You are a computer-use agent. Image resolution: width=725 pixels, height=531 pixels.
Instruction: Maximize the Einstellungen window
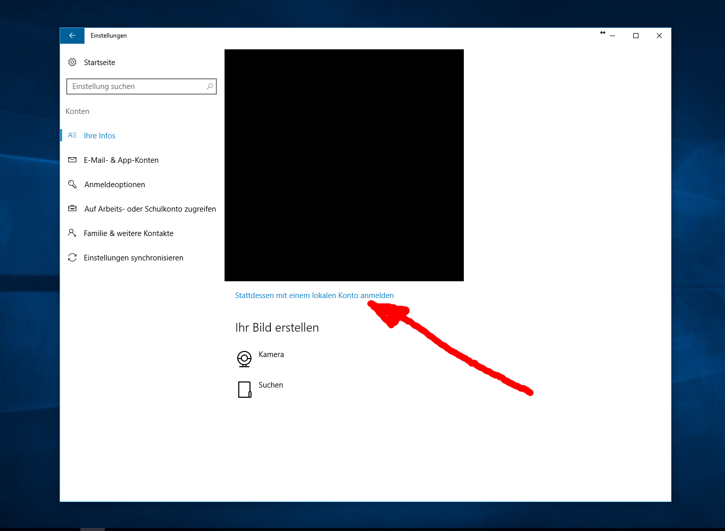click(636, 36)
